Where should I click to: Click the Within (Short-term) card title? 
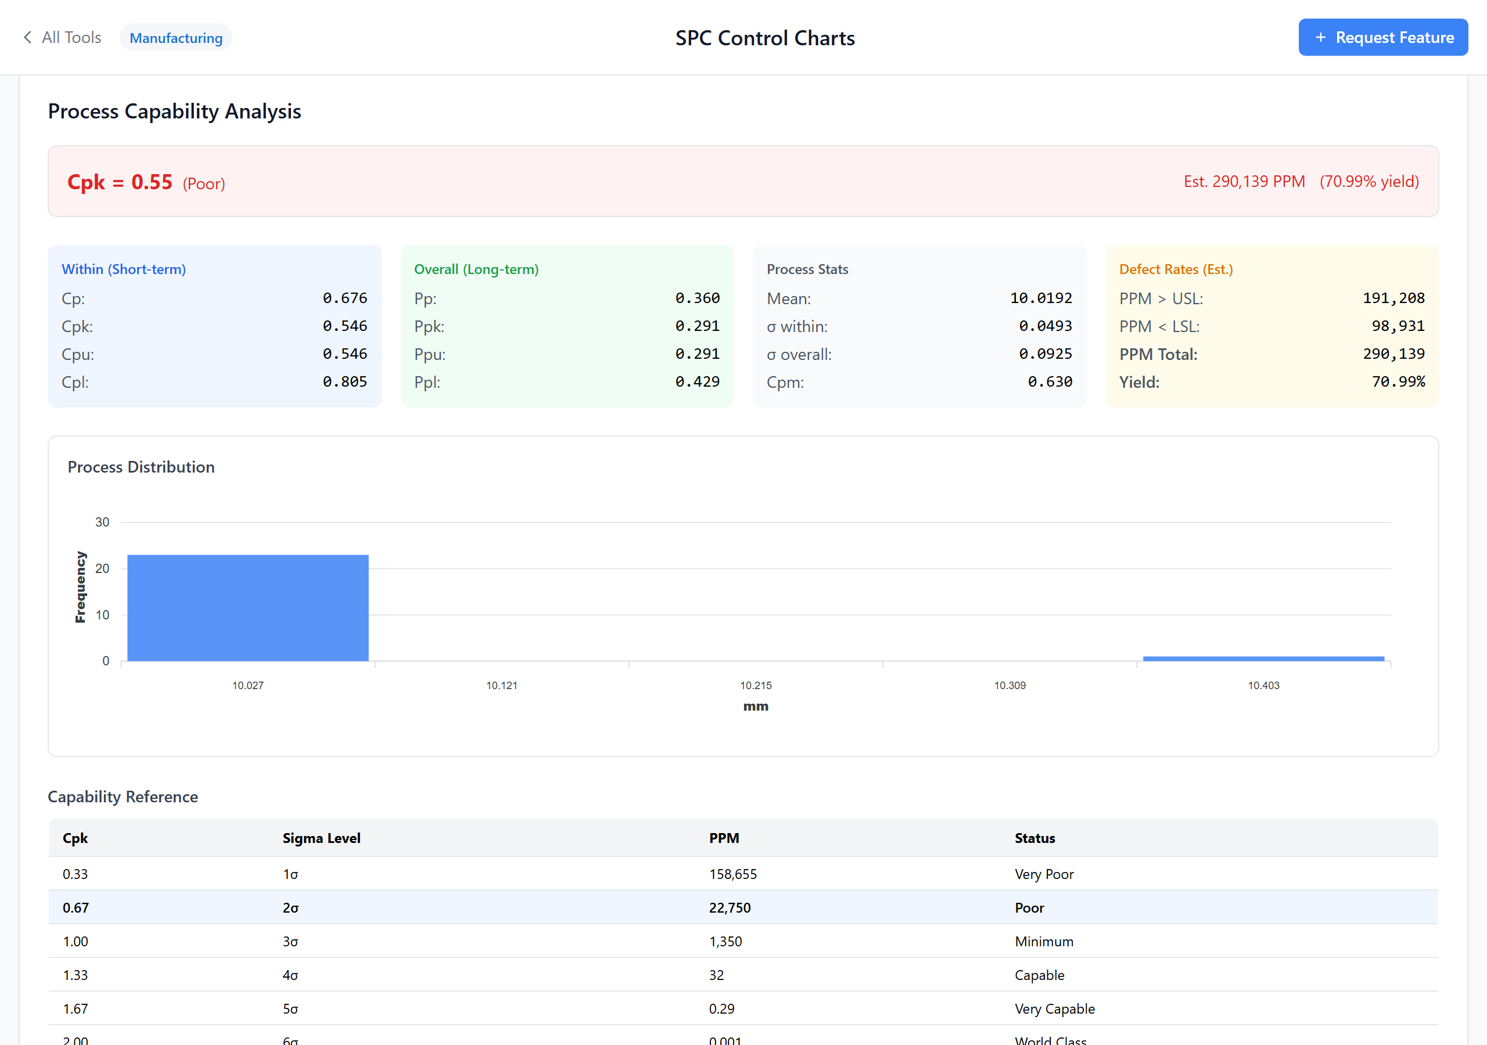pos(124,269)
